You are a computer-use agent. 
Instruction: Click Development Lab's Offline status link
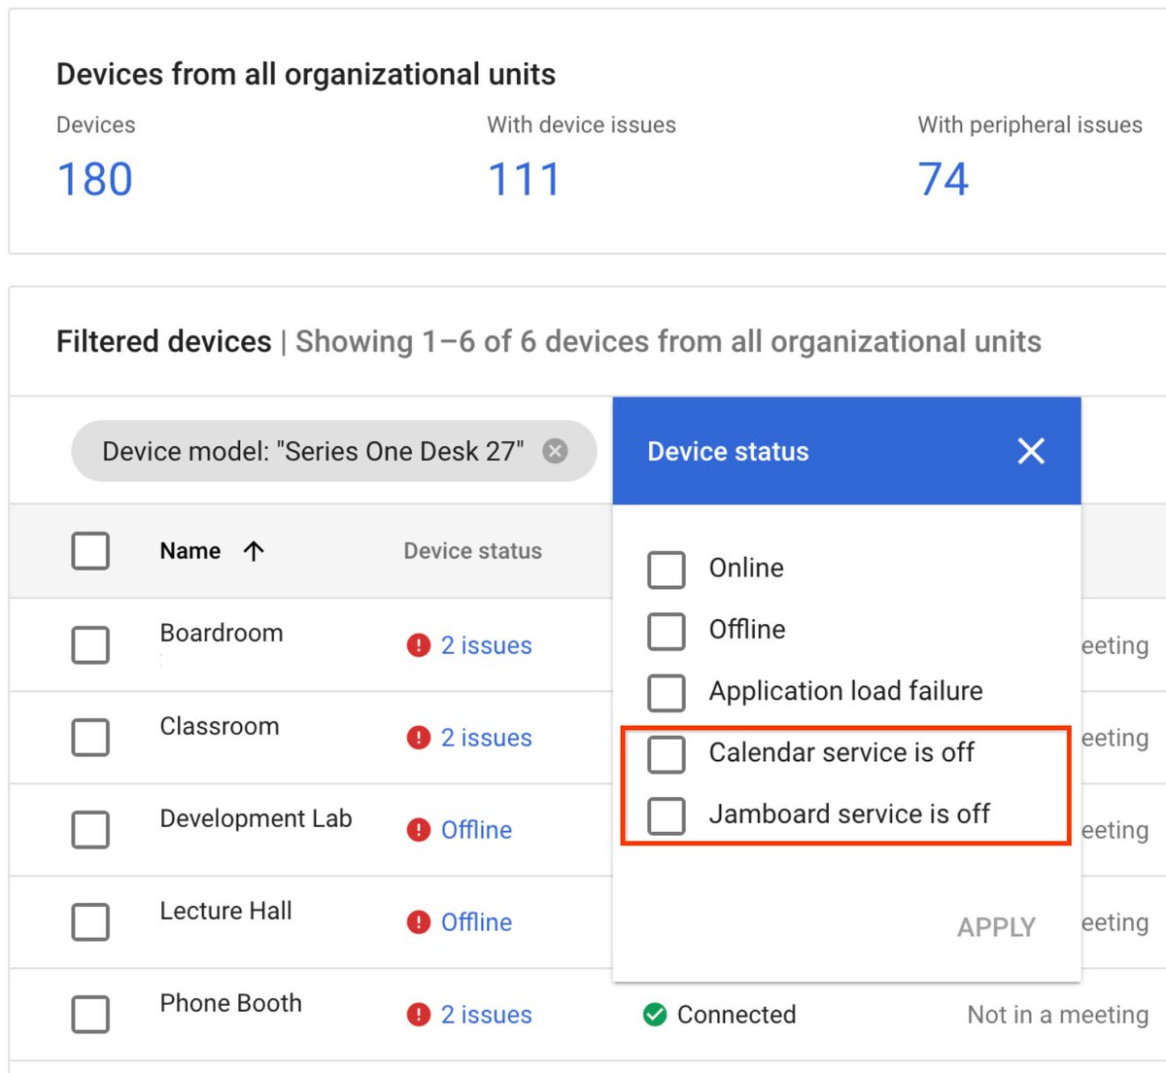pyautogui.click(x=476, y=830)
